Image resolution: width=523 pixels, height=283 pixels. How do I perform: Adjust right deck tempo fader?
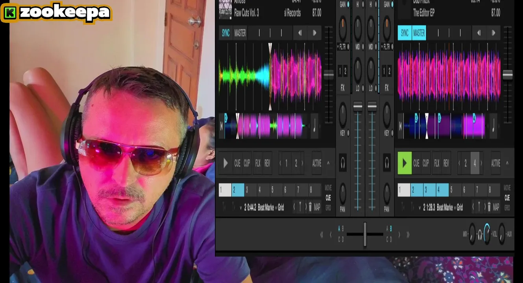pos(508,75)
